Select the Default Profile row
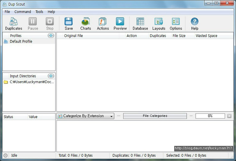Image resolution: width=236 pixels, height=161 pixels. pyautogui.click(x=29, y=42)
